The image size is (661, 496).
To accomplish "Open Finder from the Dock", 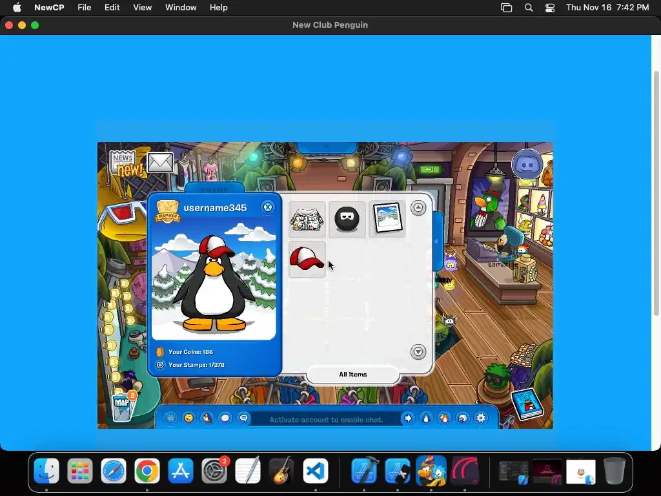I will 46,471.
